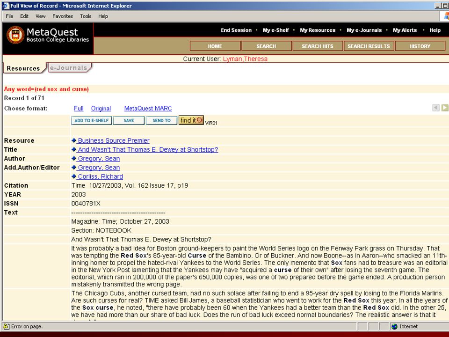
Task: Click the YEAR value 2003
Action: coord(79,194)
